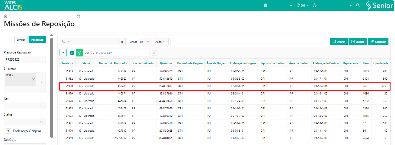Screen dimensions: 395x145
Task: Remove the Status filter with X icon
Action: click(x=154, y=53)
